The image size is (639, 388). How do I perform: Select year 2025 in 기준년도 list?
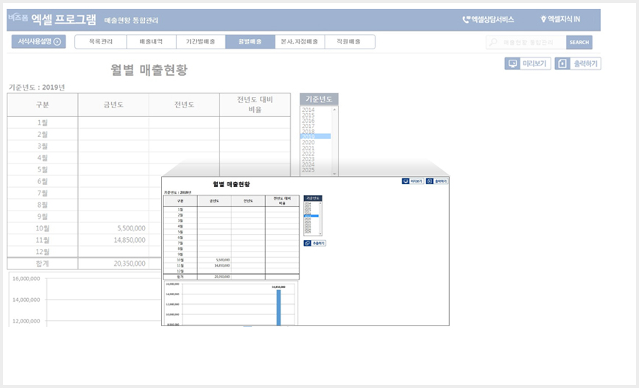(x=308, y=170)
